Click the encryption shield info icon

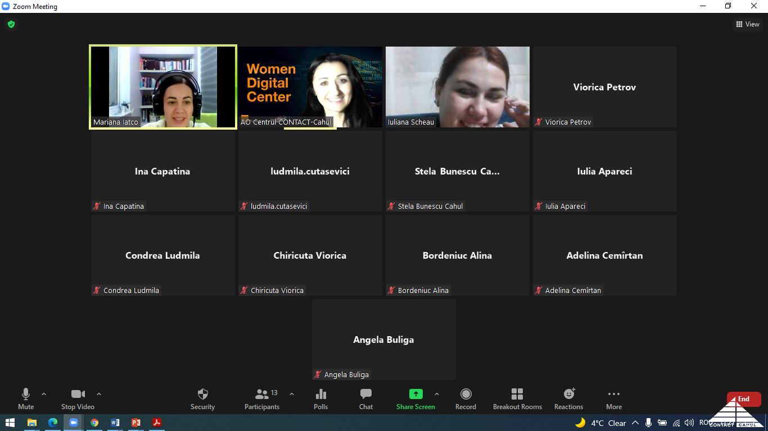11,24
